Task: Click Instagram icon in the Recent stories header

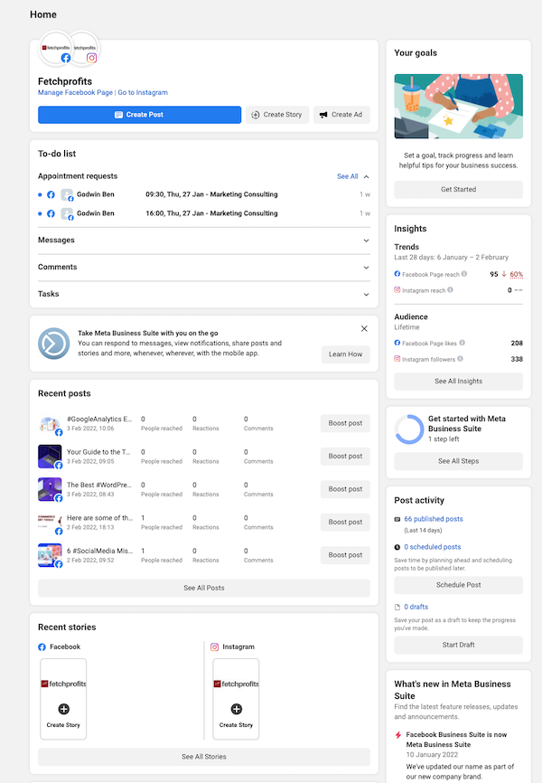Action: pyautogui.click(x=215, y=647)
